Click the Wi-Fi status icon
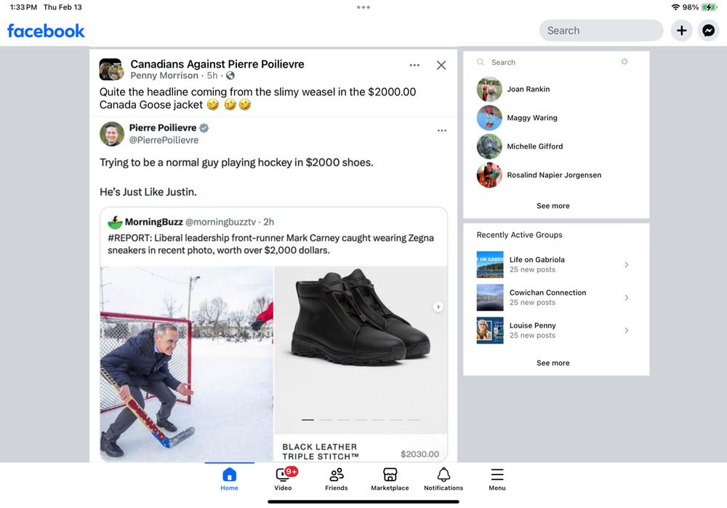This screenshot has width=727, height=508. [675, 7]
